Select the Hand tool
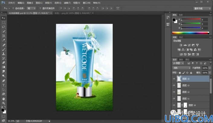Screen dimensions: 213x123 (x=4, y=99)
